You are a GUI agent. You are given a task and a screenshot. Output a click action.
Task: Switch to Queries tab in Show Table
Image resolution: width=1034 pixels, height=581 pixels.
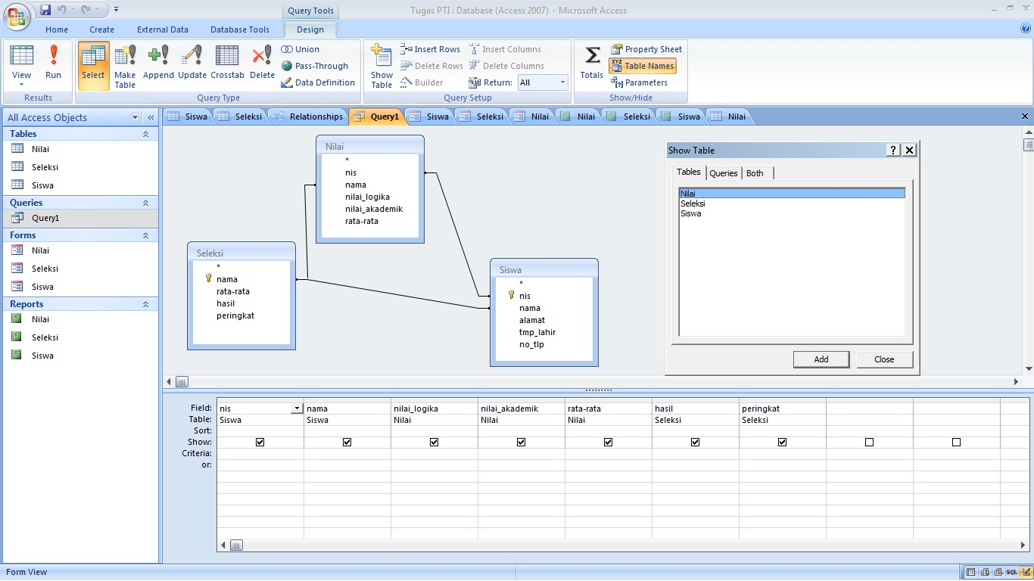[x=723, y=173]
